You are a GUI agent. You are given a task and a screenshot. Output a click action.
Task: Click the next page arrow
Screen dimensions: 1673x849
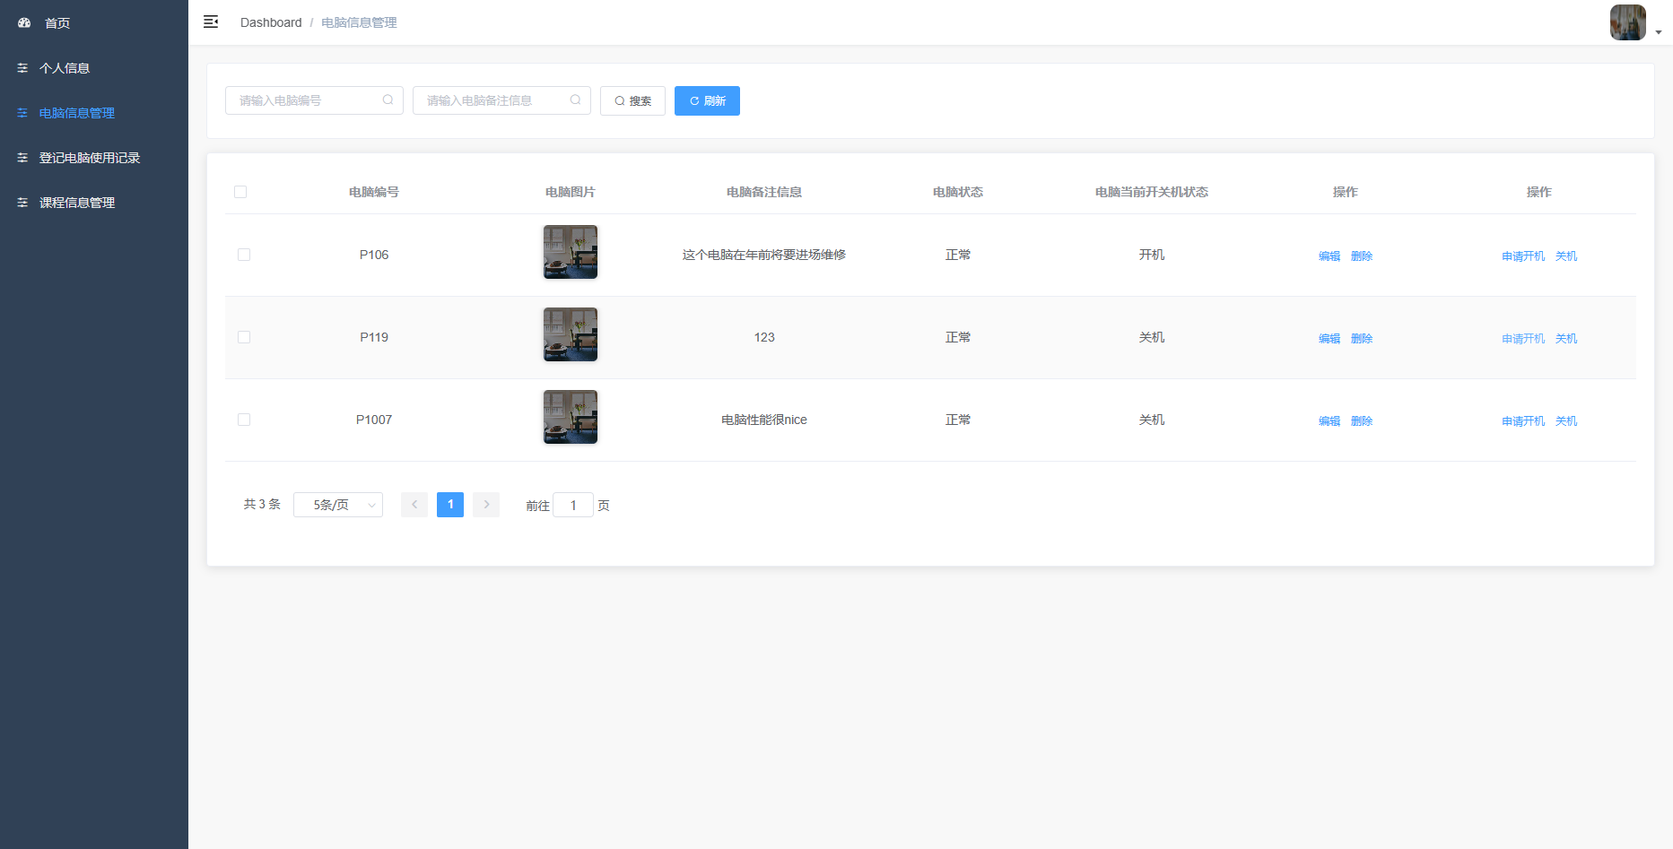tap(485, 505)
